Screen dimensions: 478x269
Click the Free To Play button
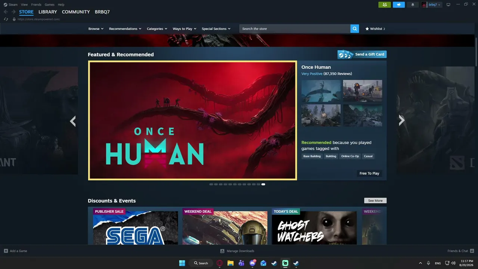click(369, 173)
